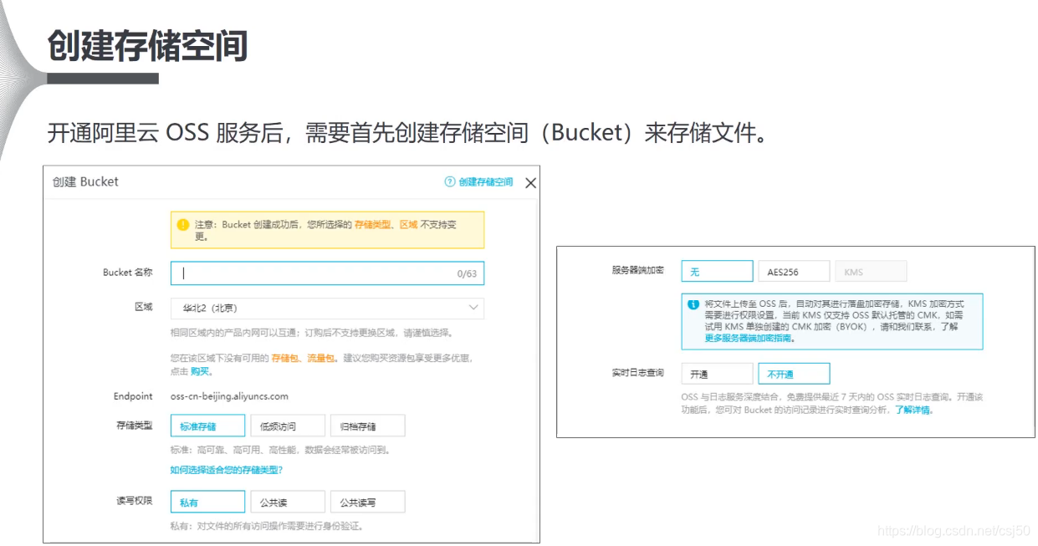Select 低频访问 storage type
This screenshot has width=1038, height=546.
click(288, 426)
